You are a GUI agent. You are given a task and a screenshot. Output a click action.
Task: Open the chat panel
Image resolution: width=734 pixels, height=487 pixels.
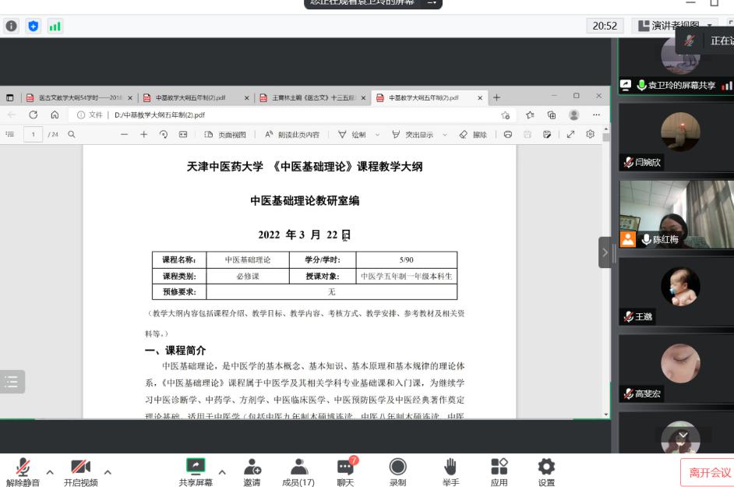tap(345, 468)
